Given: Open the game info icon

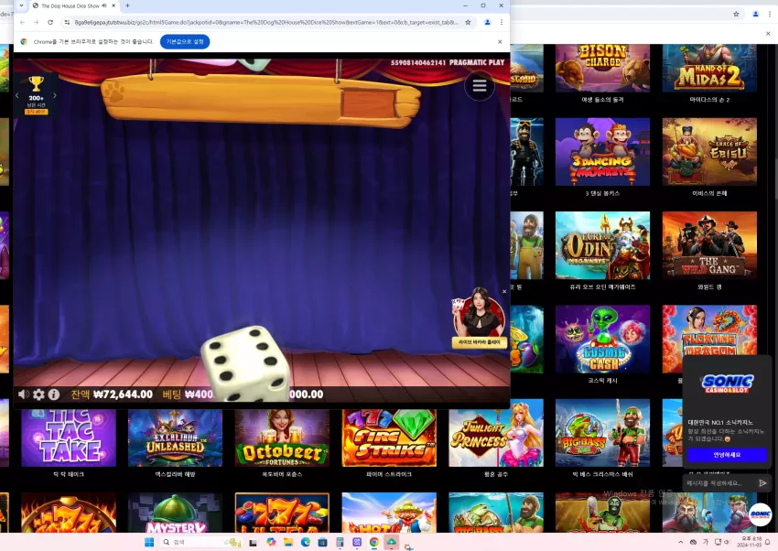Looking at the screenshot, I should pos(54,394).
